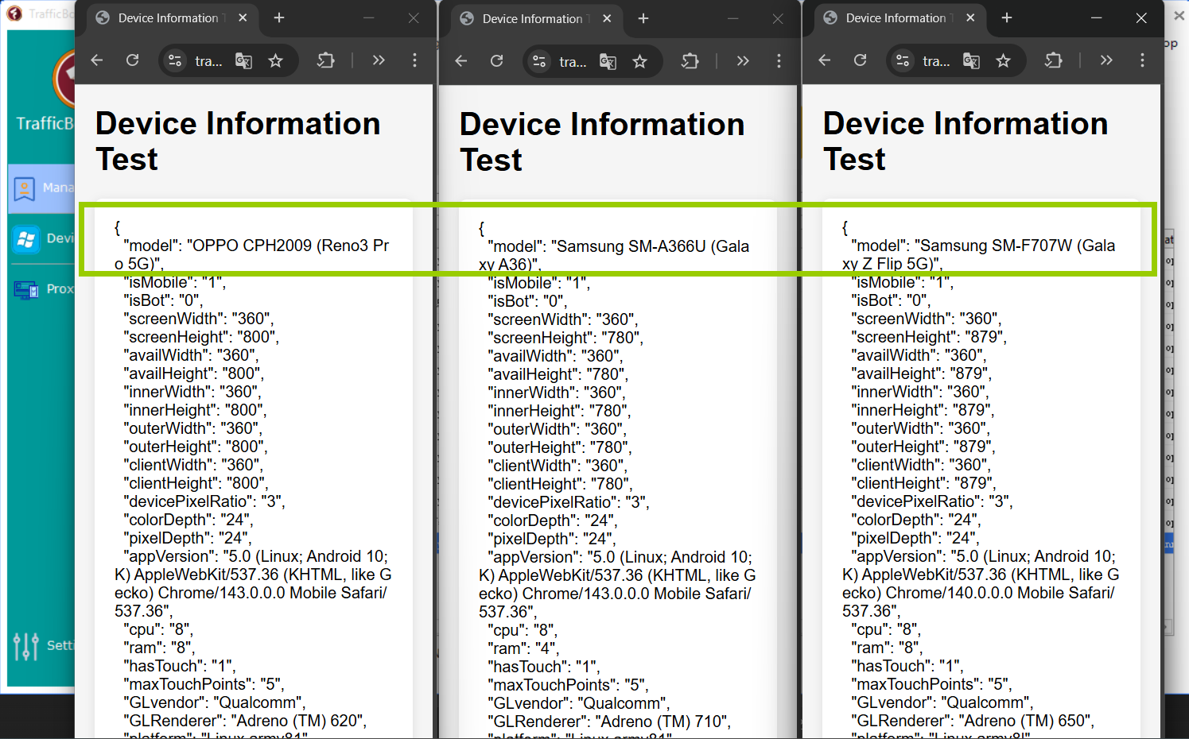The width and height of the screenshot is (1189, 739).
Task: Expand the overflow chevrons in the SM-F707W window
Action: (1106, 60)
